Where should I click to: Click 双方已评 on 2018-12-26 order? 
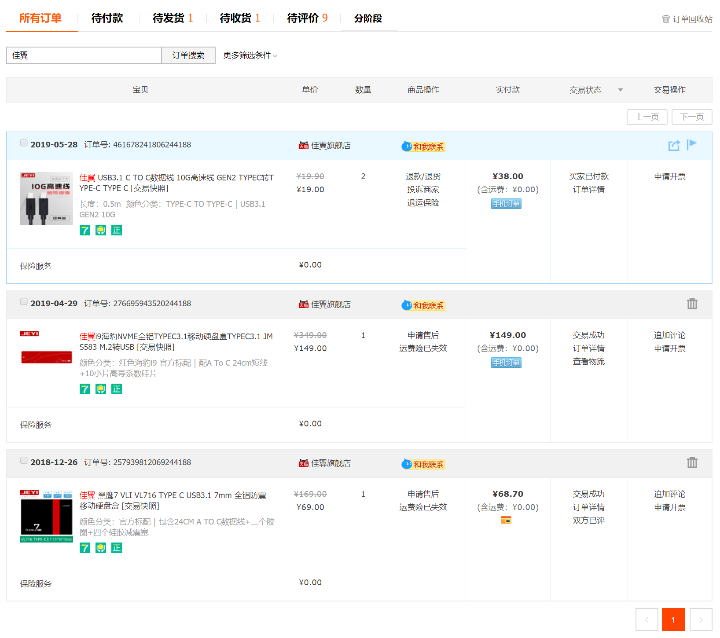[589, 521]
